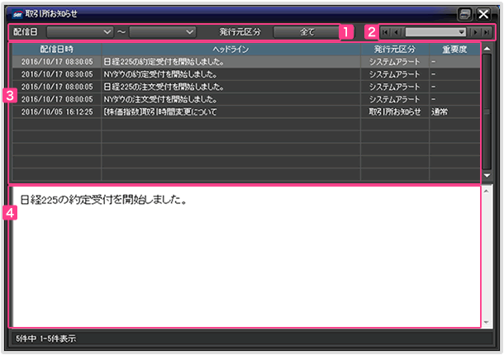Click 通常 importance cell
This screenshot has height=355, width=504.
point(454,111)
